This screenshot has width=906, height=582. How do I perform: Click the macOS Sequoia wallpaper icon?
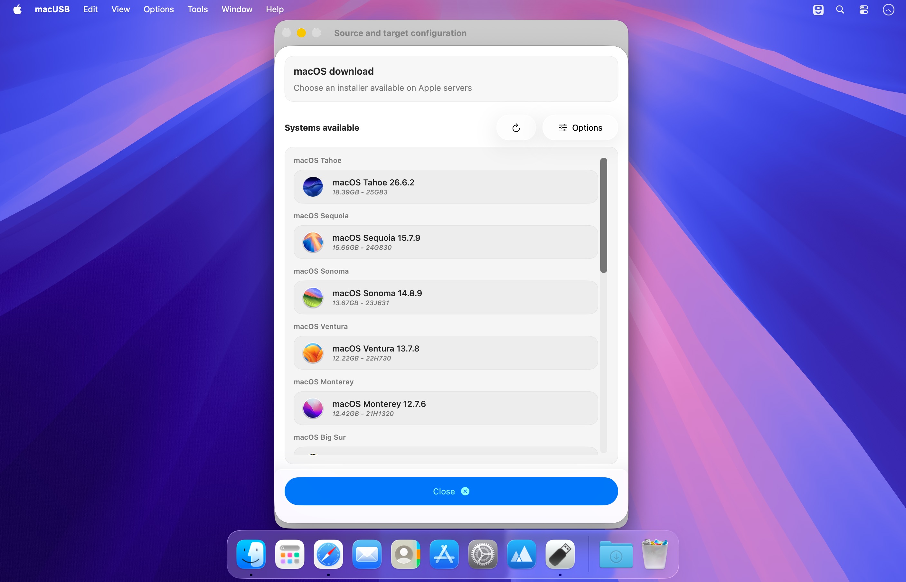click(x=313, y=242)
